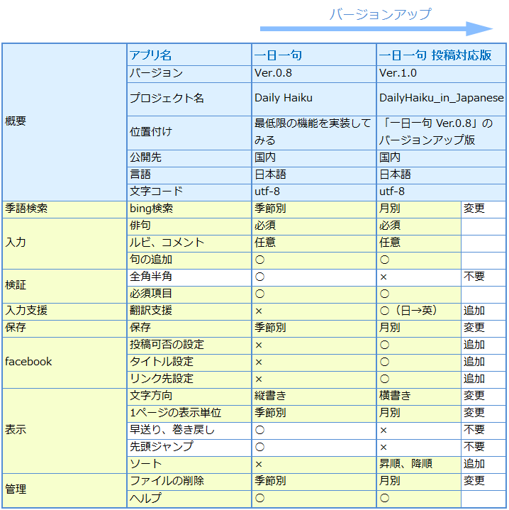Click the 昇順、降順 cell
The image size is (509, 510).
pyautogui.click(x=418, y=464)
